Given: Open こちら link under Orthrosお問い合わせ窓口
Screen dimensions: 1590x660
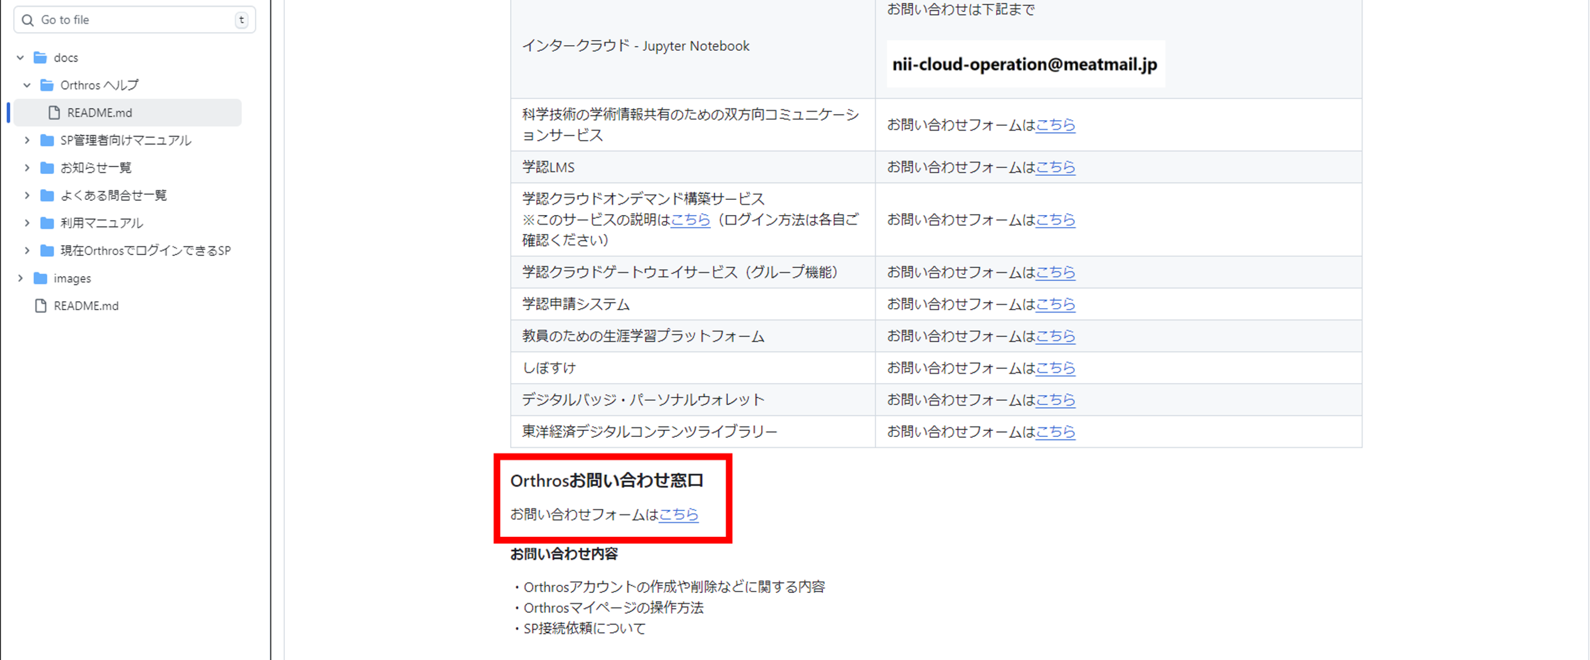Looking at the screenshot, I should pyautogui.click(x=679, y=514).
